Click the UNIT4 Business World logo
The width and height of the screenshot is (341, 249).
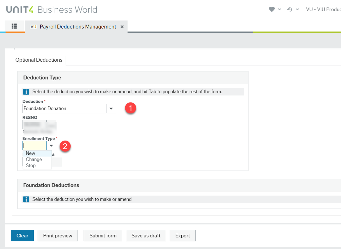tap(52, 9)
